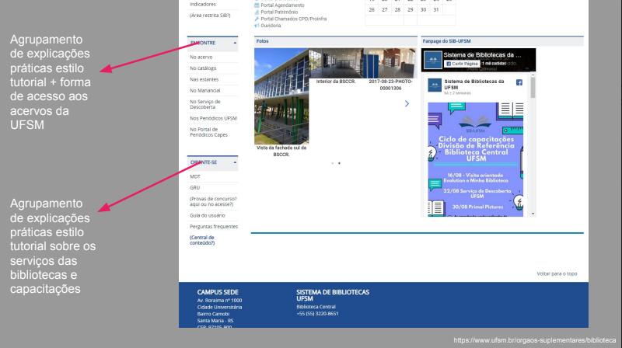Click the Portal Patrimônio icon
Viewport: 622px width, 348px height.
pyautogui.click(x=256, y=11)
